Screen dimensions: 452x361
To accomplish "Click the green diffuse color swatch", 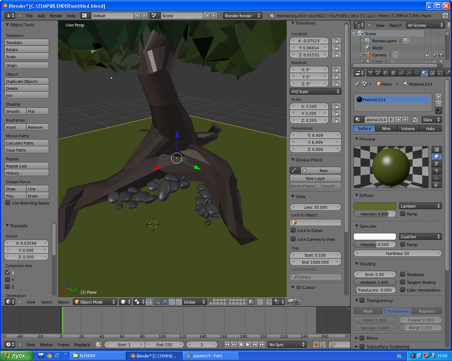I will [x=375, y=206].
